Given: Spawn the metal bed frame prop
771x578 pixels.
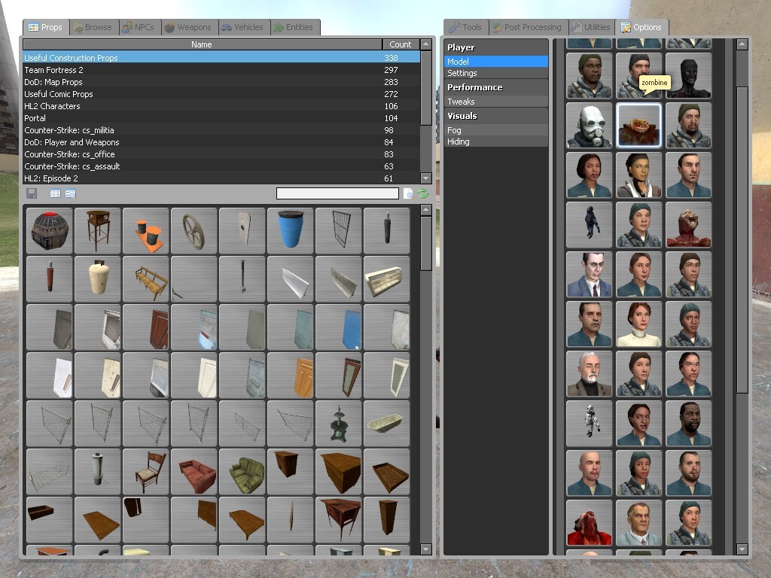Looking at the screenshot, I should pos(49,471).
